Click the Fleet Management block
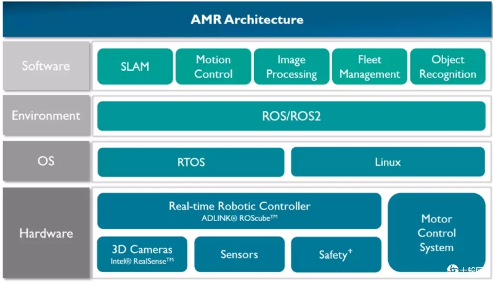 (x=370, y=66)
